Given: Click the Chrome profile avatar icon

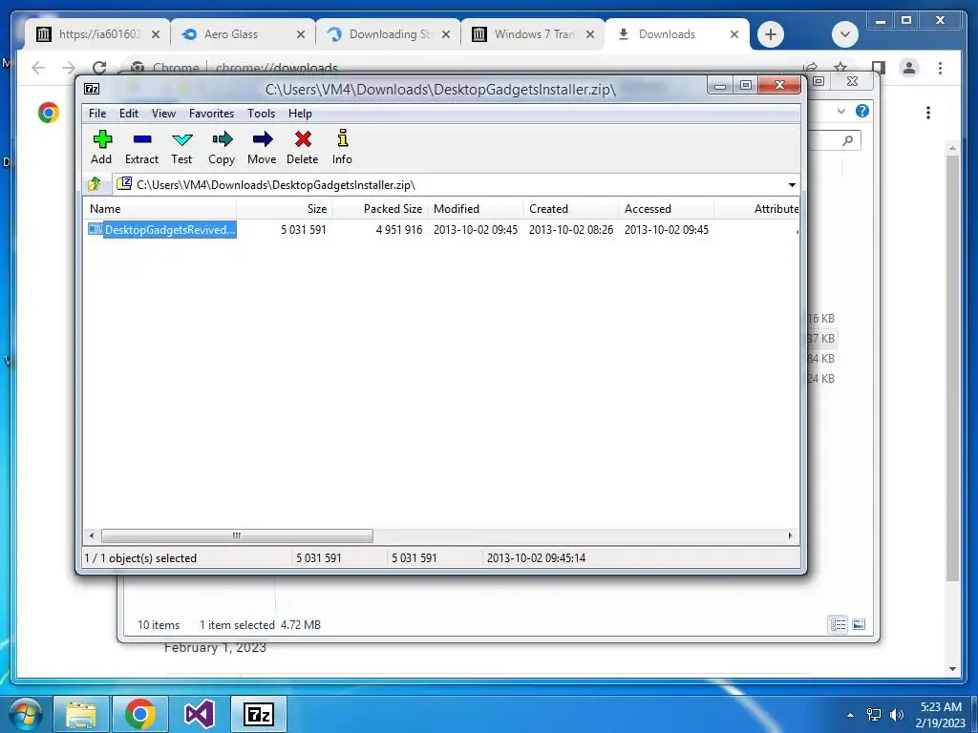Looking at the screenshot, I should click(909, 68).
